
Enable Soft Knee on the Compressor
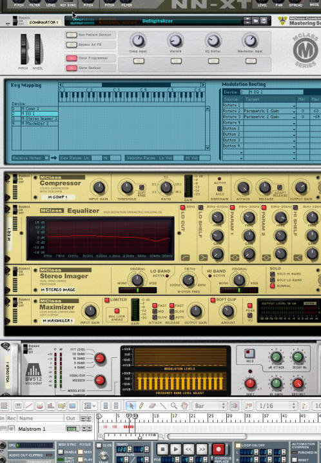point(142,187)
